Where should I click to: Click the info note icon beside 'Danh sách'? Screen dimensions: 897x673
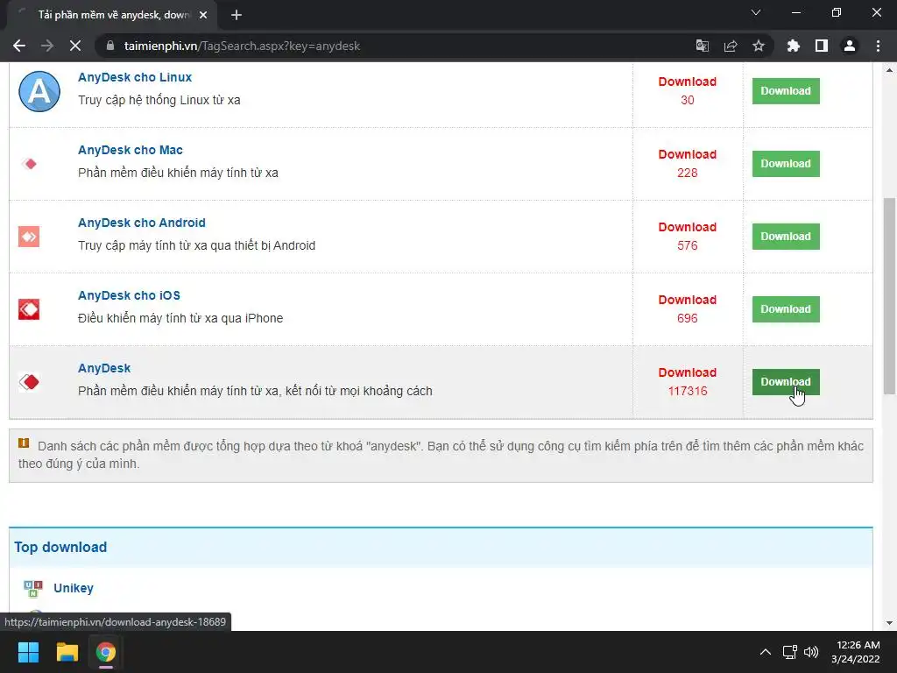[x=24, y=443]
